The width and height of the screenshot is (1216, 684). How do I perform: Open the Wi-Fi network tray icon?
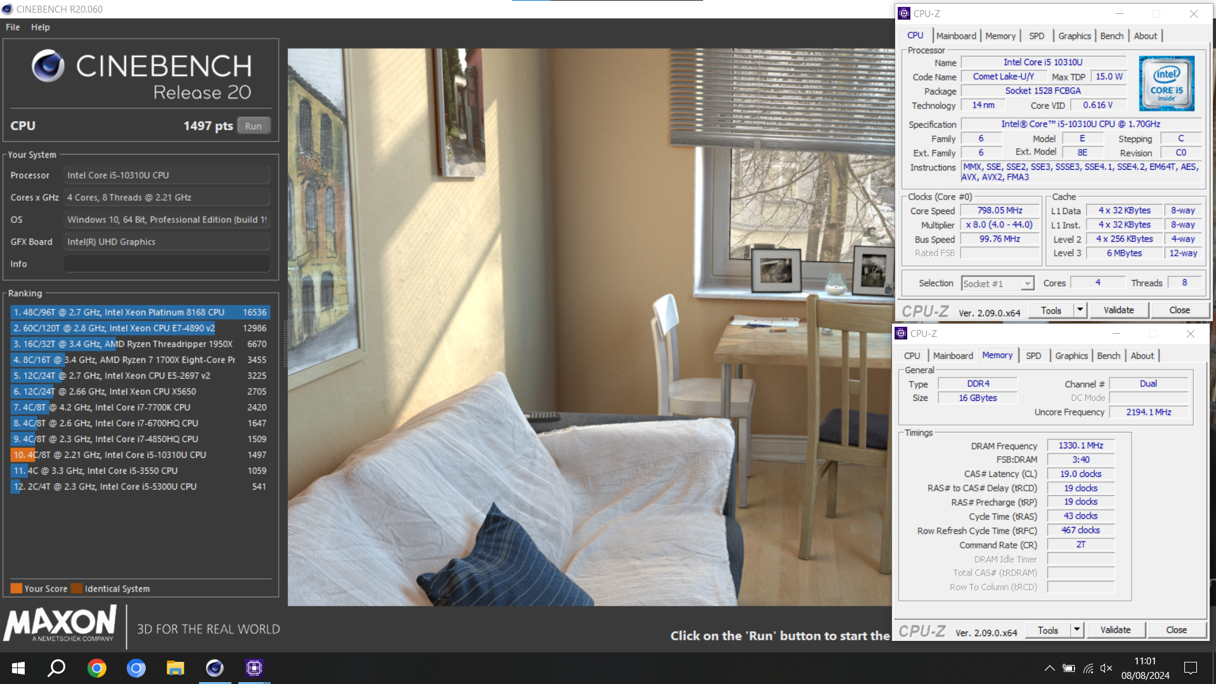click(1088, 668)
